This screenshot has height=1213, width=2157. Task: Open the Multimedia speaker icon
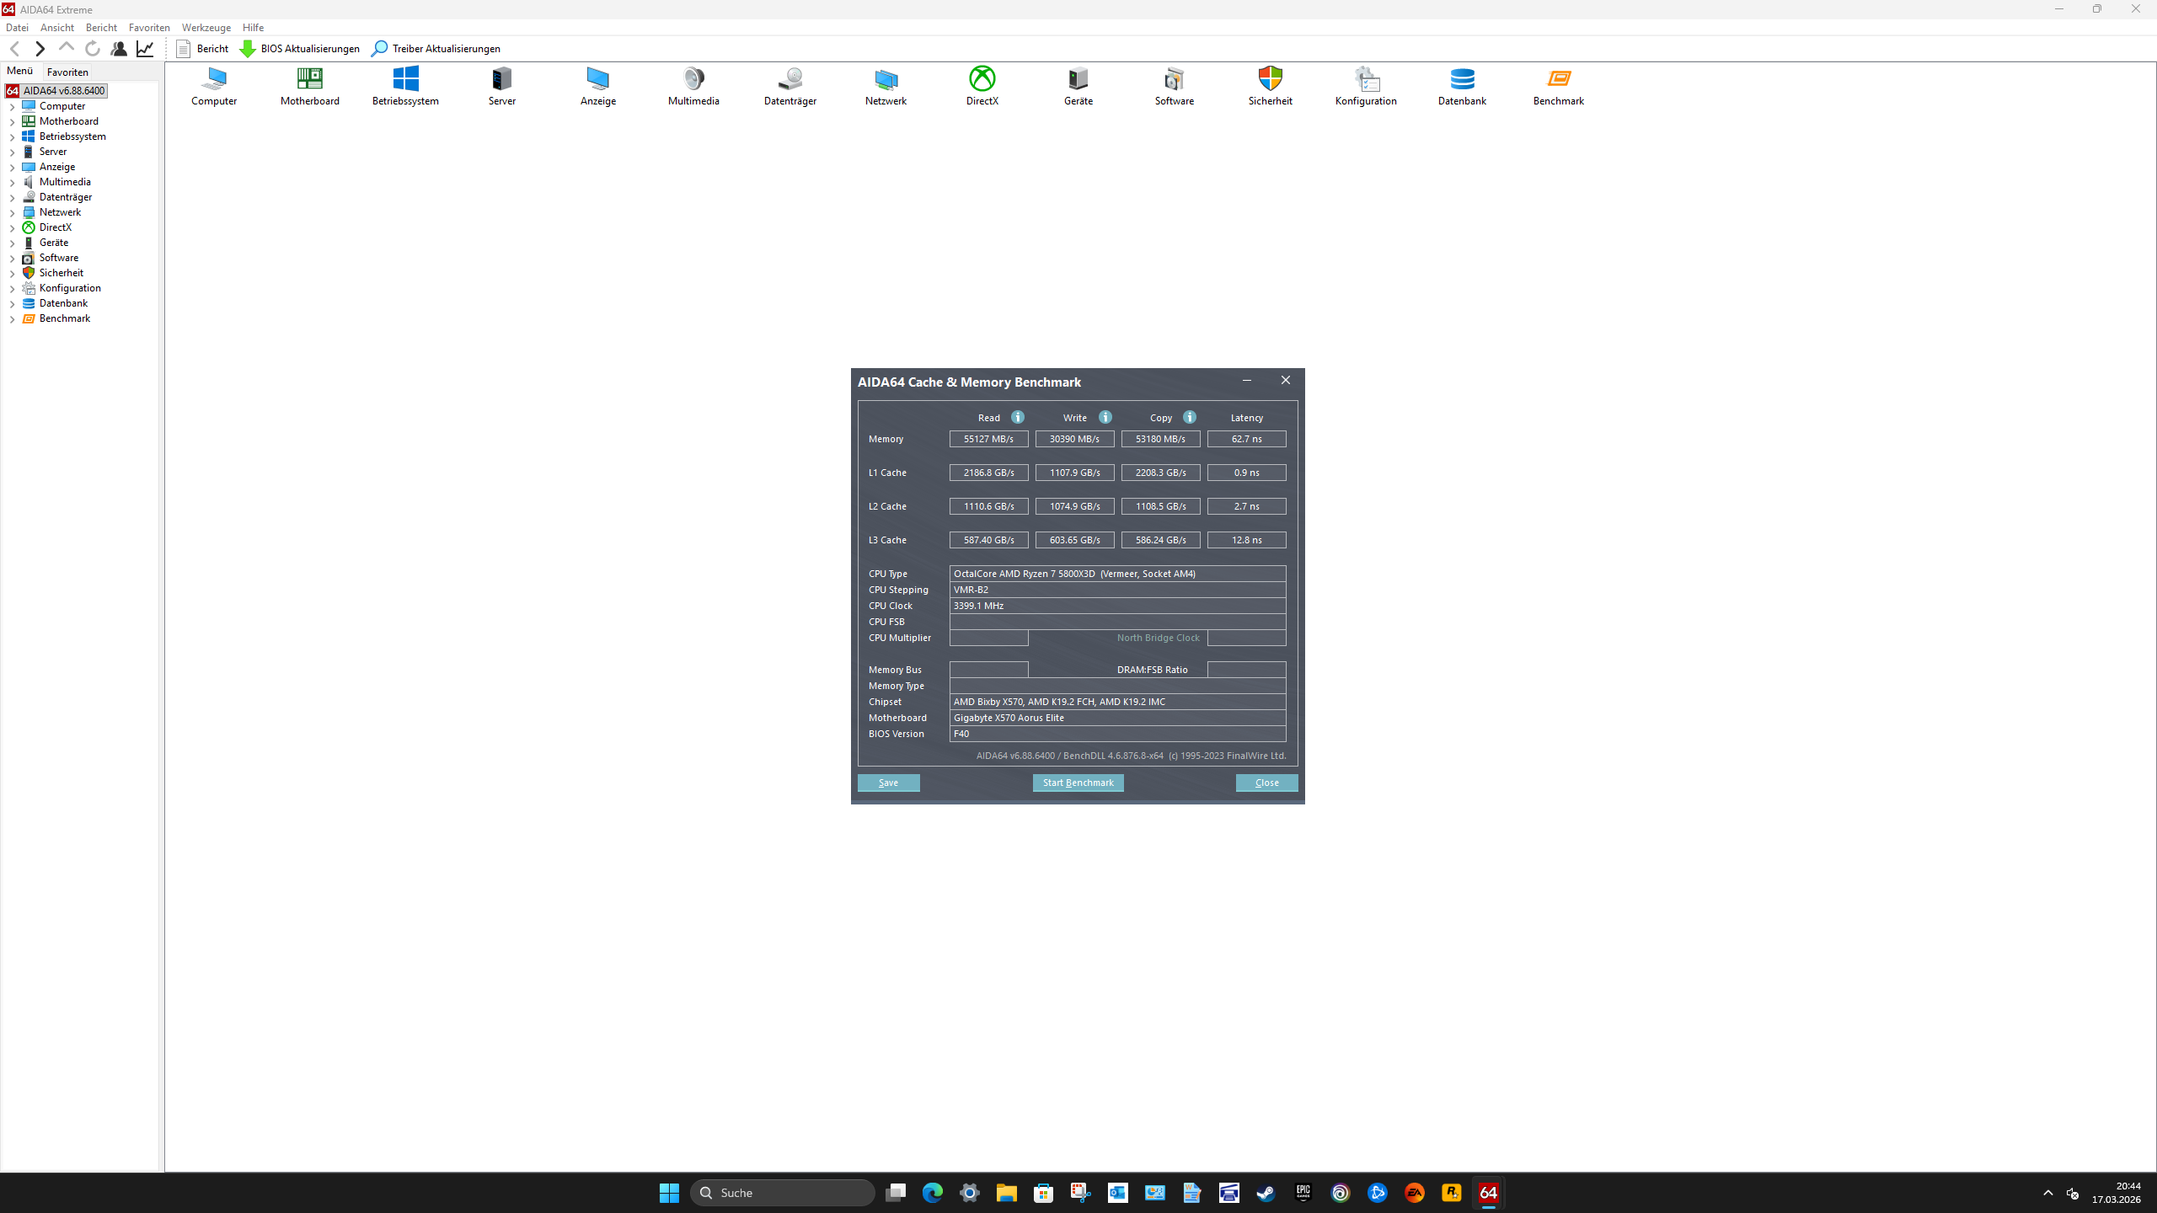pyautogui.click(x=693, y=84)
